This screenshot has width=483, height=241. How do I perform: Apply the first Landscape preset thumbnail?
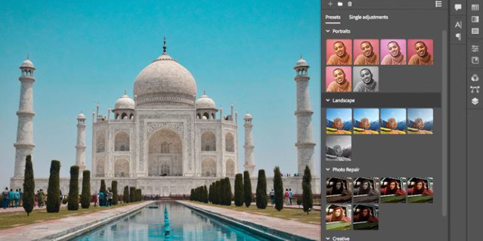click(x=339, y=121)
